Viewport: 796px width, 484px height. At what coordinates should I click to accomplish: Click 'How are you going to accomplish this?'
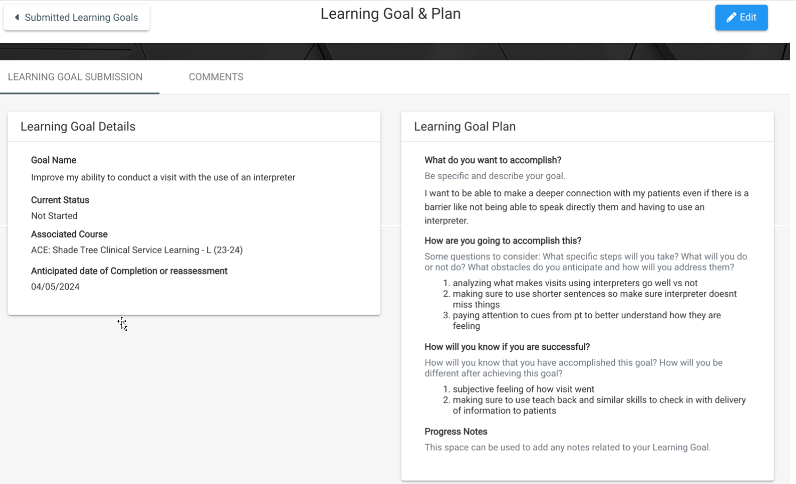503,241
